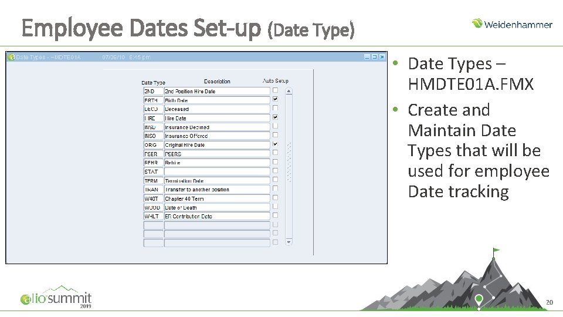Screen dimensions: 563x317
Task: Edit the '2nd Position Hire Date' description
Action: coord(217,92)
